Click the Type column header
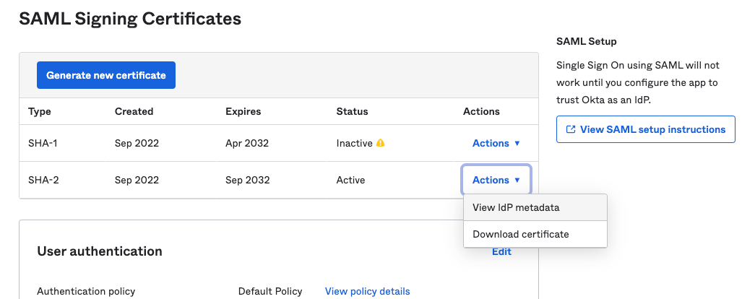Screen dimensions: 742x299 [x=40, y=111]
